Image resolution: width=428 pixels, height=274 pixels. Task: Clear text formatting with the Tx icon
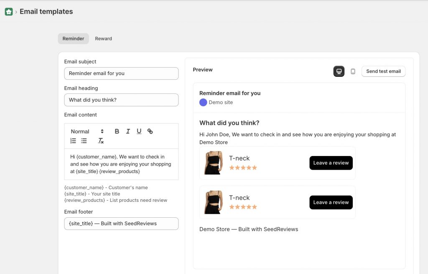100,141
